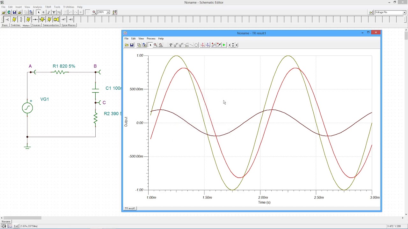Insert the speaker component from Meters palette
The width and height of the screenshot is (408, 229).
pos(56,19)
